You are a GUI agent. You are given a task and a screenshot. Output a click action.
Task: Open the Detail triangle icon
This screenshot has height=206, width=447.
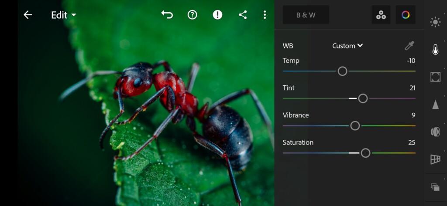435,105
